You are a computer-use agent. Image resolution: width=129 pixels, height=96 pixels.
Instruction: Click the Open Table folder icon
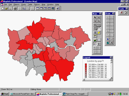pos(6,9)
